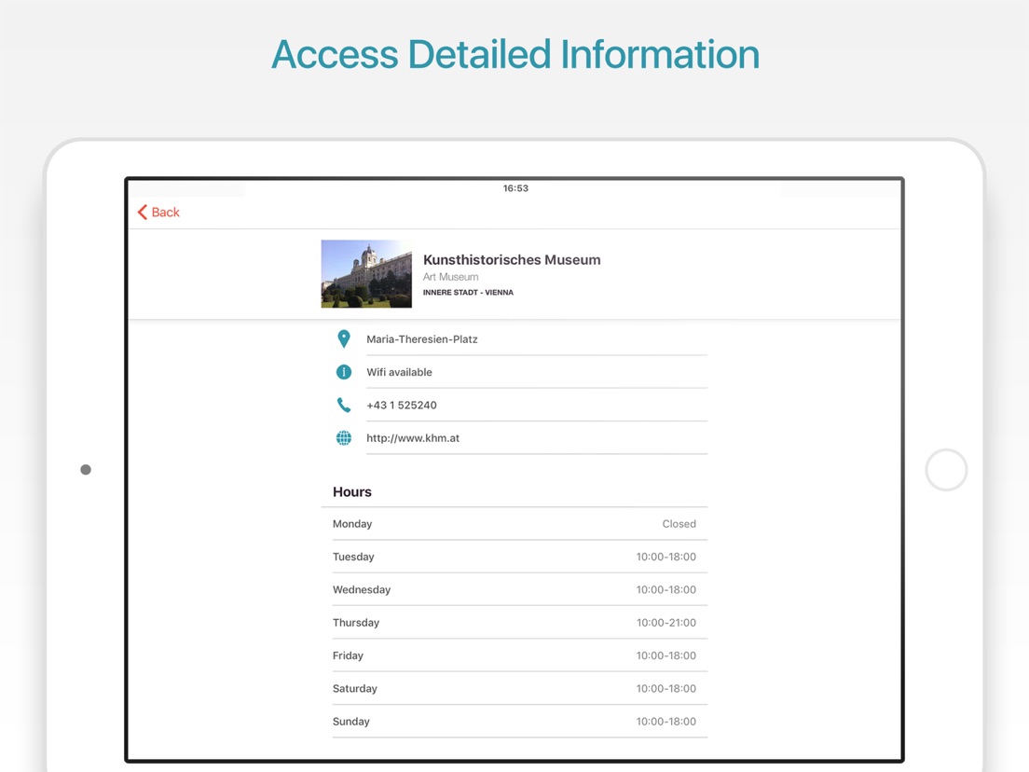Tap the red back chevron arrow
Viewport: 1029px width, 772px height.
coord(142,212)
